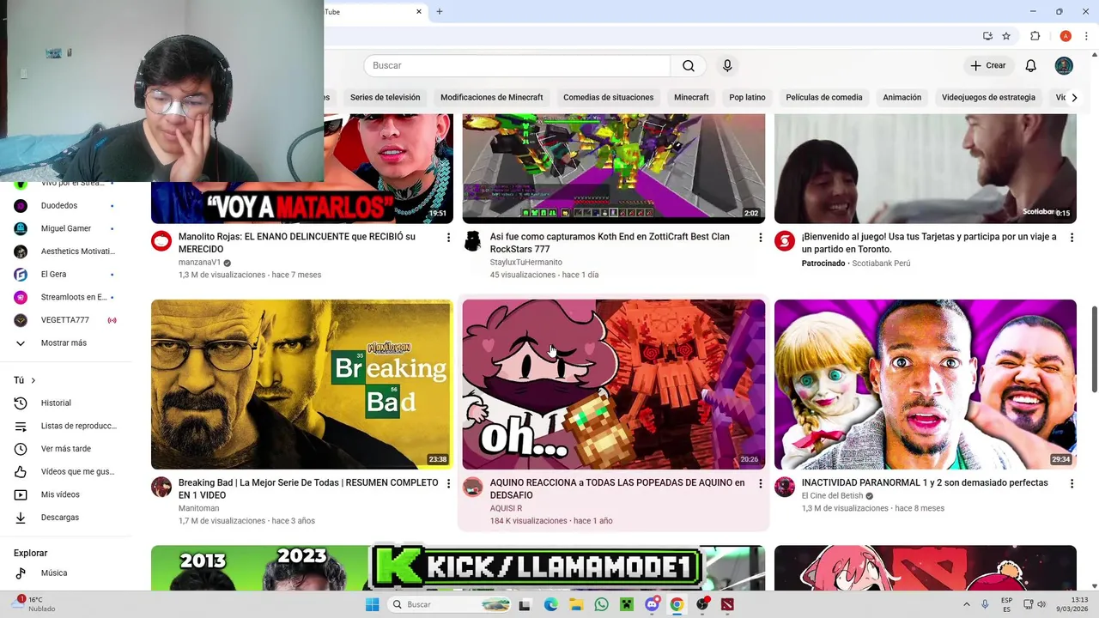The image size is (1099, 618).
Task: Click Chrome profile avatar in toolbar
Action: point(1066,36)
